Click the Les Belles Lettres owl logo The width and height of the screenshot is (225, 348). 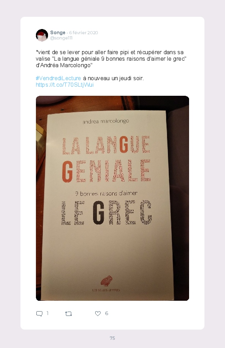[106, 281]
